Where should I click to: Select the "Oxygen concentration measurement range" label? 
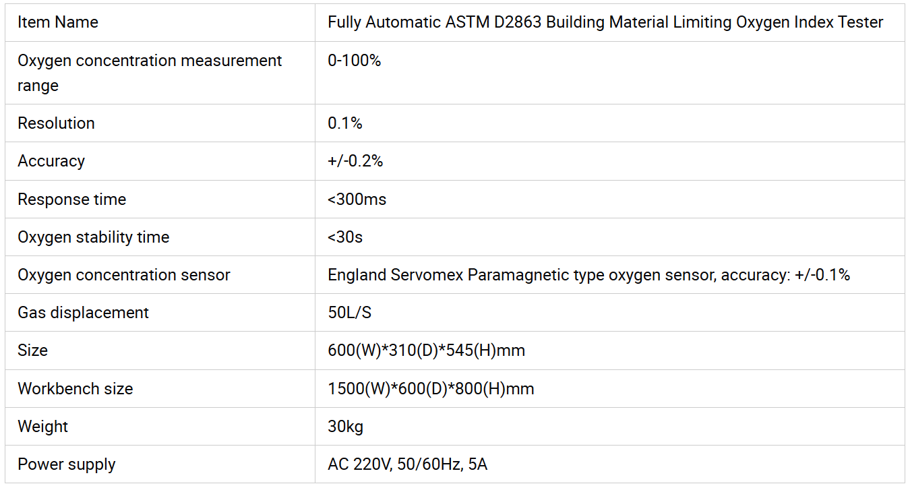point(150,73)
